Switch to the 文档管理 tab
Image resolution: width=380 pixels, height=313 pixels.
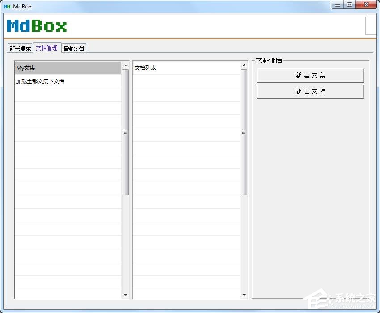tap(47, 48)
